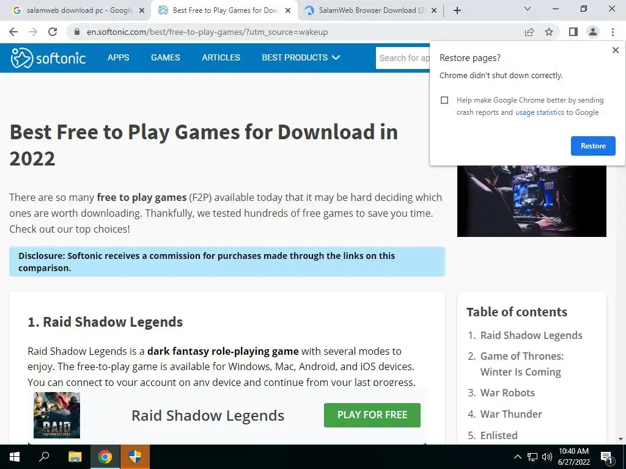626x469 pixels.
Task: Open a new tab with the plus button
Action: click(x=457, y=10)
